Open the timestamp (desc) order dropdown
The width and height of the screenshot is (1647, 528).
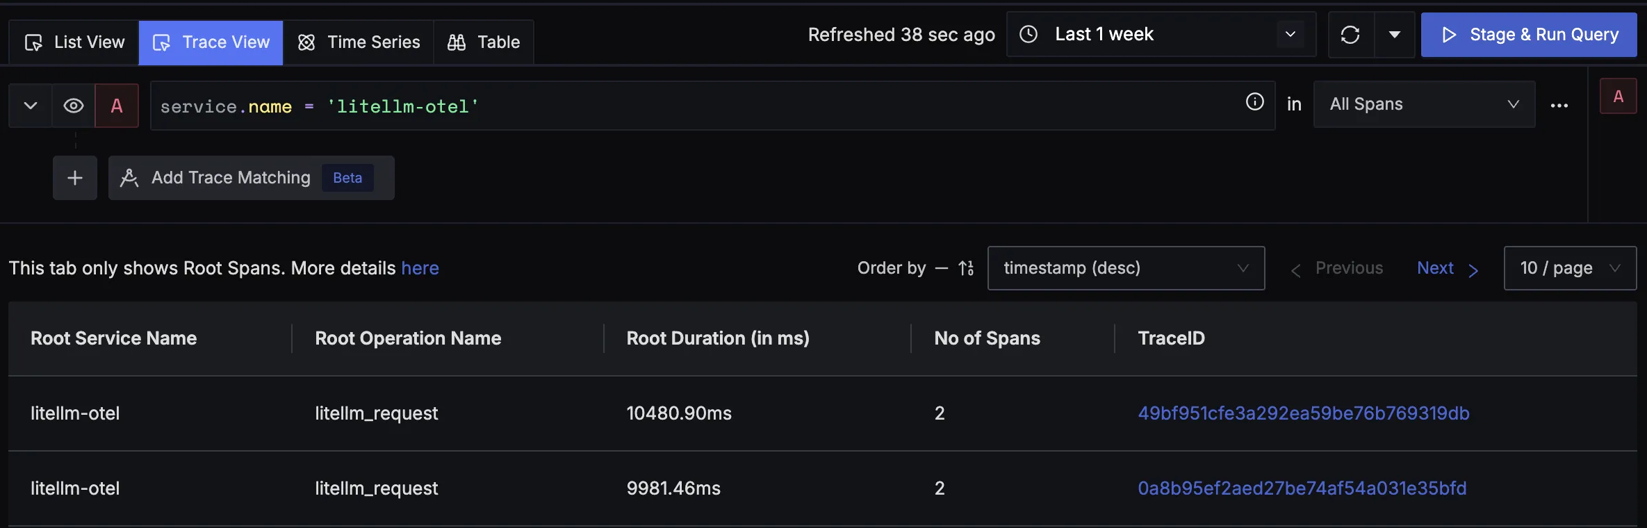pyautogui.click(x=1125, y=268)
